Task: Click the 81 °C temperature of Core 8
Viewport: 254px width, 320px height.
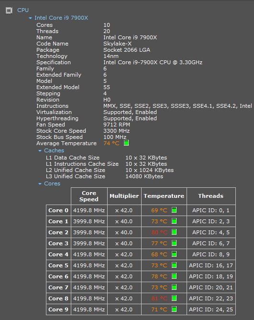Action: tap(159, 298)
